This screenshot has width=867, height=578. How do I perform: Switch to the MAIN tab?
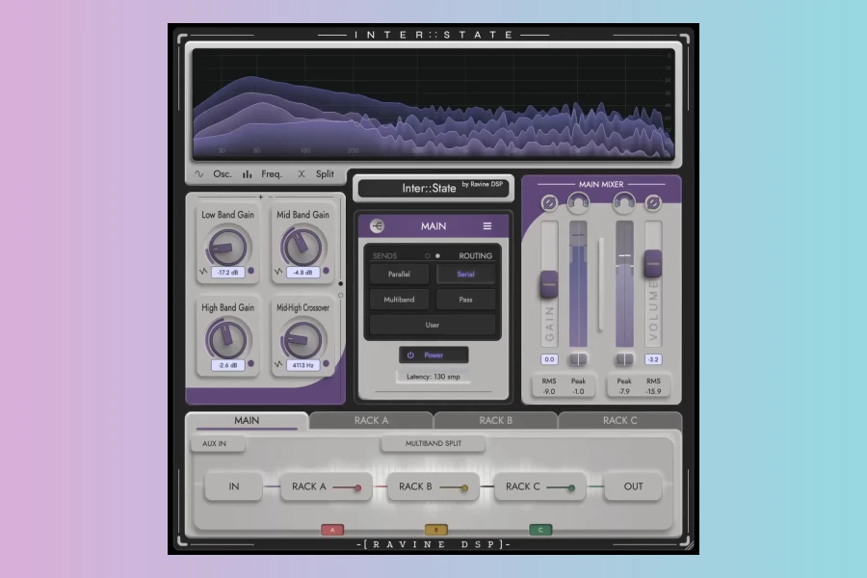(x=247, y=420)
